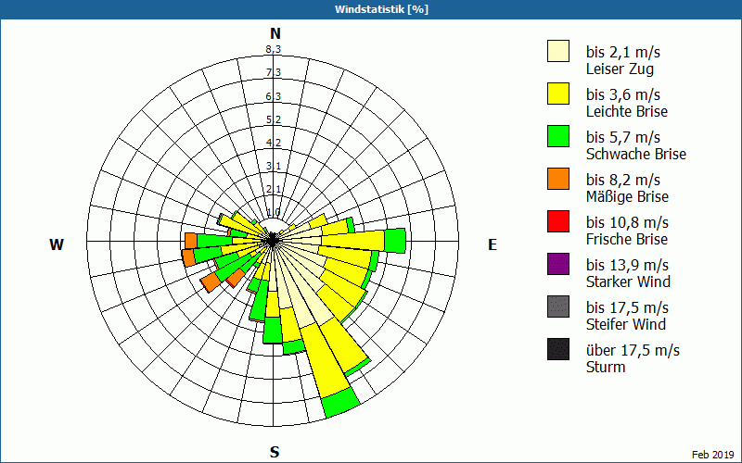Screen dimensions: 742x463
Task: Click the 'über 17,5 m/s' speed text
Action: pyautogui.click(x=633, y=350)
